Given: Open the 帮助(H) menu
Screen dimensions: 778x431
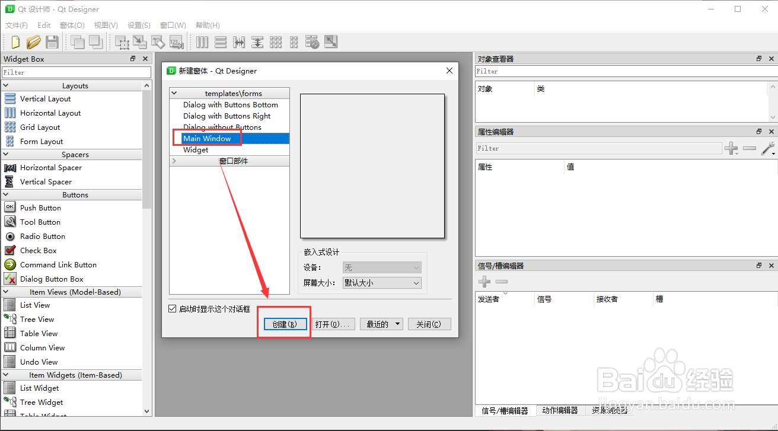Looking at the screenshot, I should [208, 25].
